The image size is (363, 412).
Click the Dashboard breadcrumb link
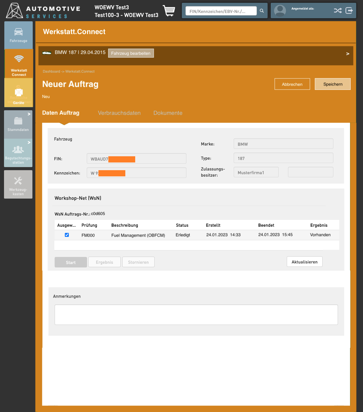point(51,71)
